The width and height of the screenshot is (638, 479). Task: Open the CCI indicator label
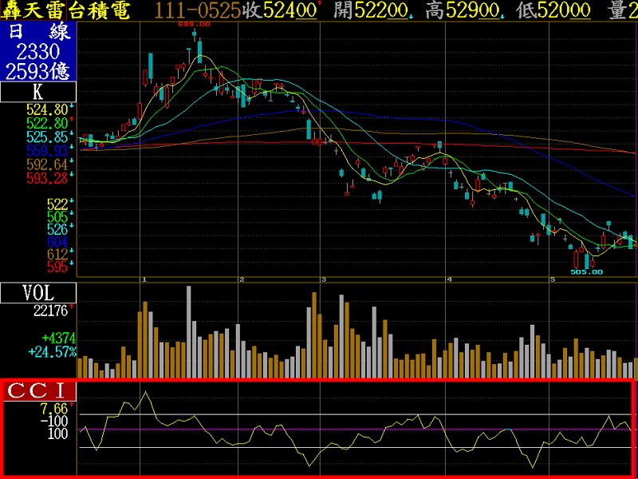(x=40, y=391)
